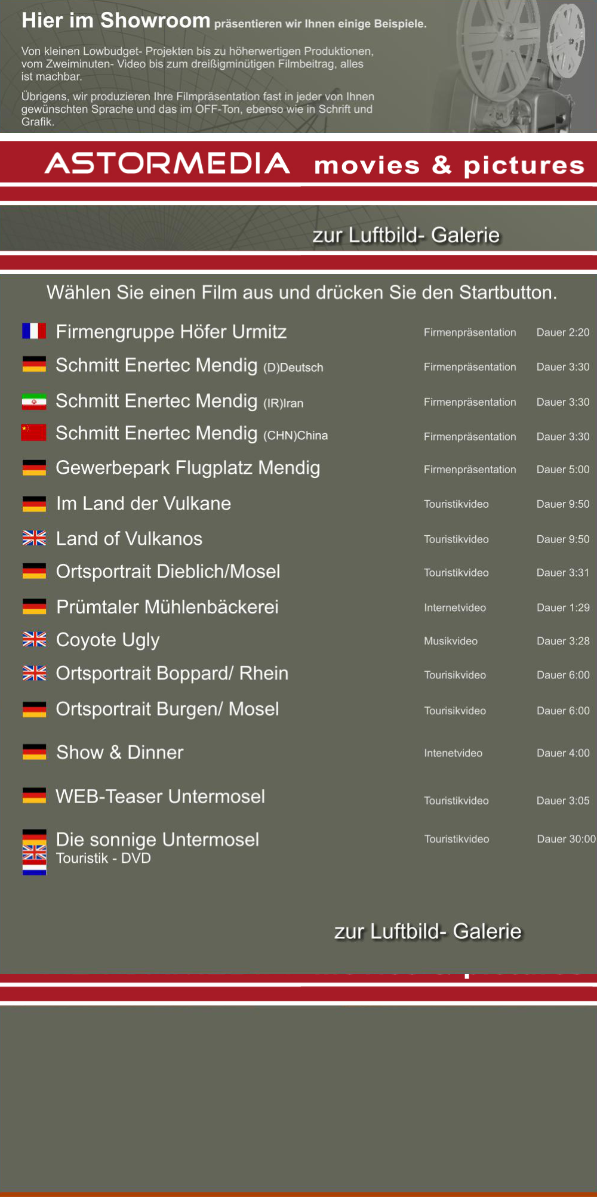This screenshot has width=597, height=1197.
Task: Open the bottom 'zur Luftbild- Galerie' link
Action: [x=427, y=931]
